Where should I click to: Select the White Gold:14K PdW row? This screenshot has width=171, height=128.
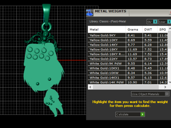[x=128, y=82]
